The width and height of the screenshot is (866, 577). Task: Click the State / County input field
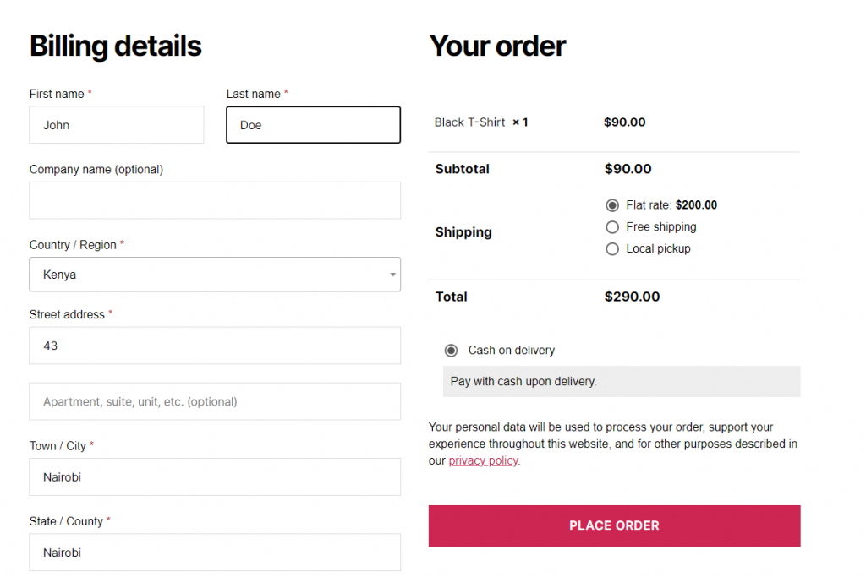(215, 553)
